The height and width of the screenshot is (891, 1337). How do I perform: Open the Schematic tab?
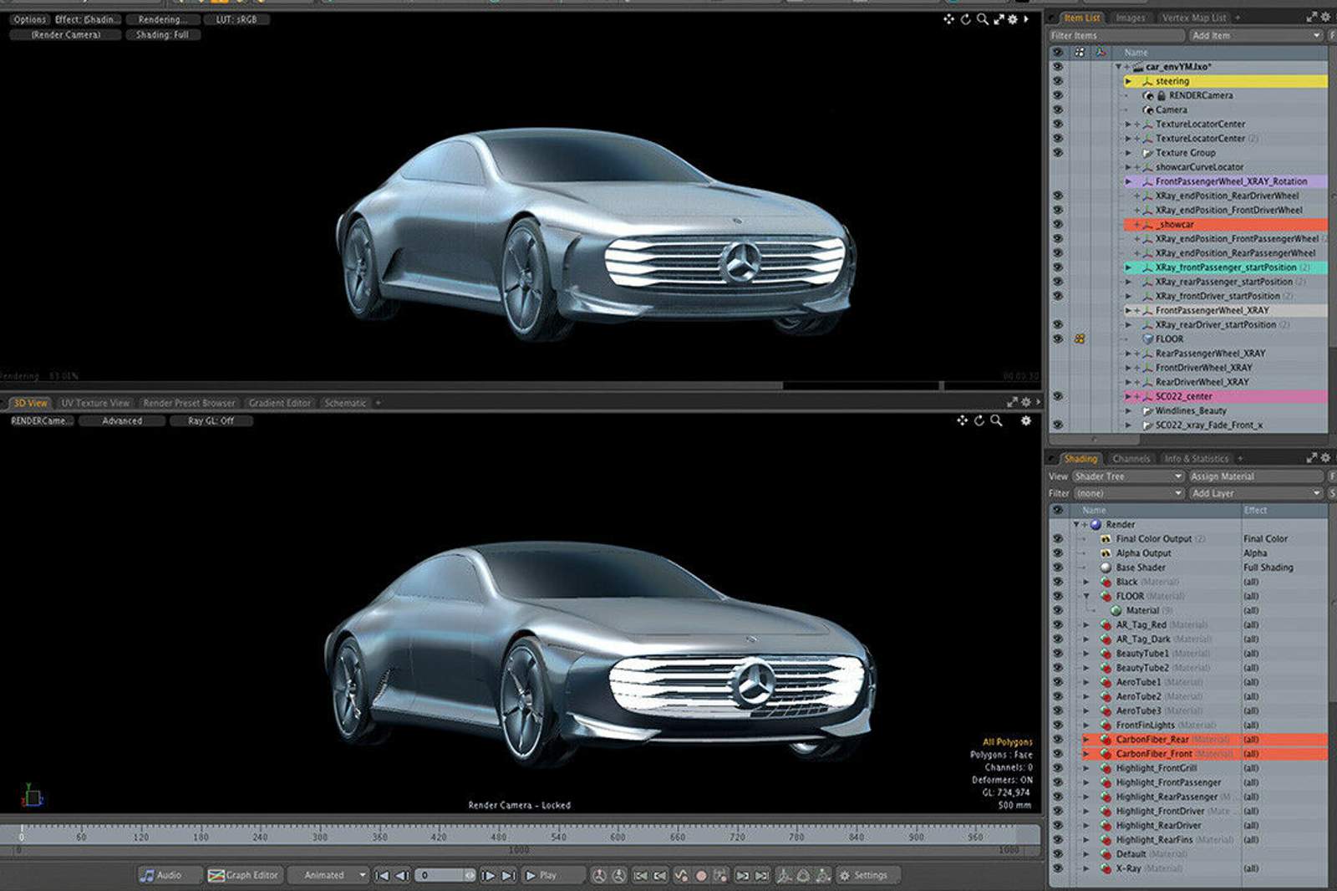pos(345,403)
